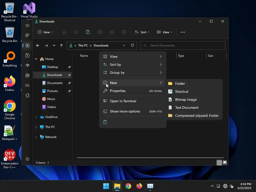The height and width of the screenshot is (192, 256).
Task: Click Google Chrome in taskbar
Action: (x=128, y=186)
